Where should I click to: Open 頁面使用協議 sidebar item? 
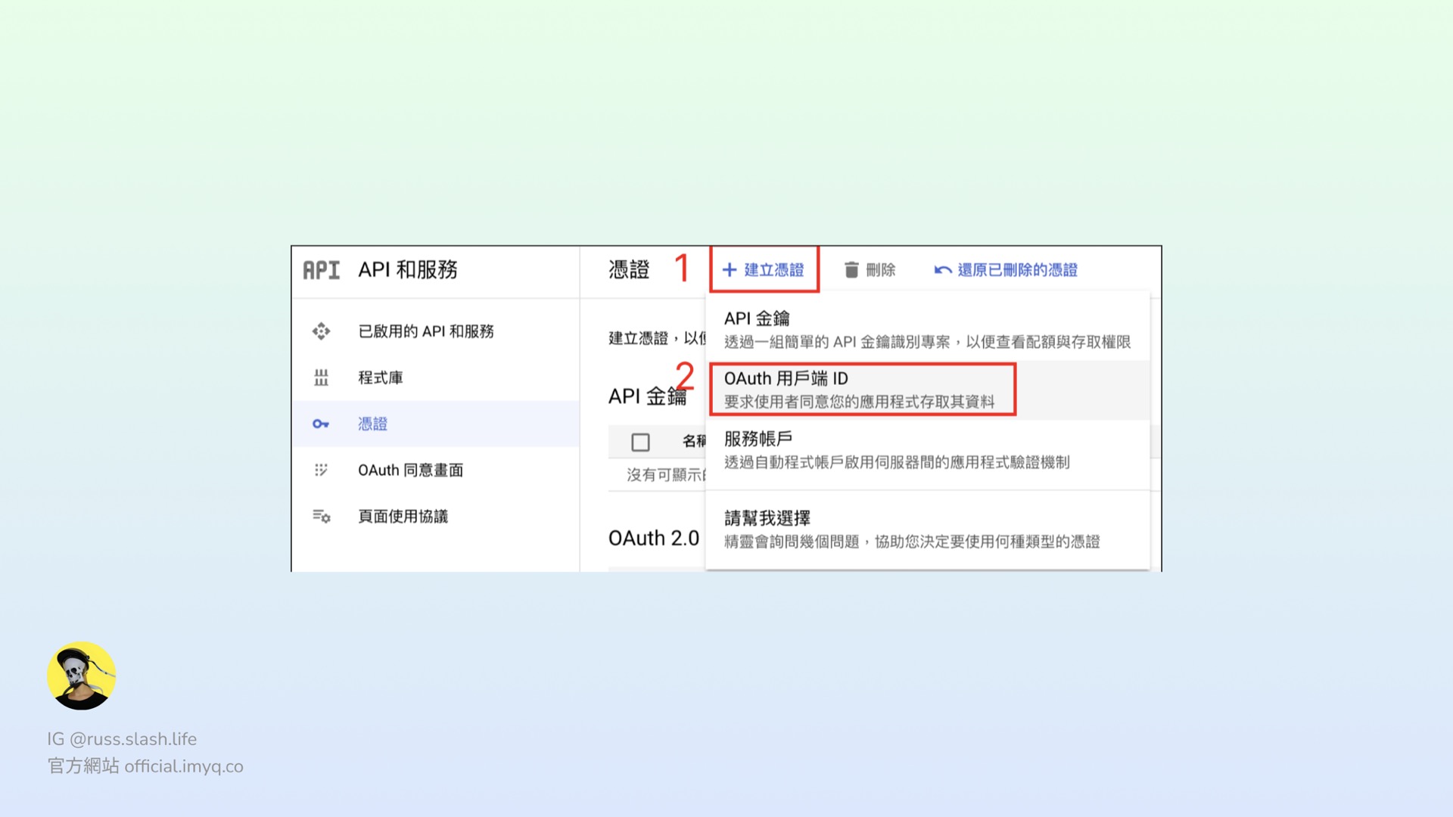coord(403,517)
